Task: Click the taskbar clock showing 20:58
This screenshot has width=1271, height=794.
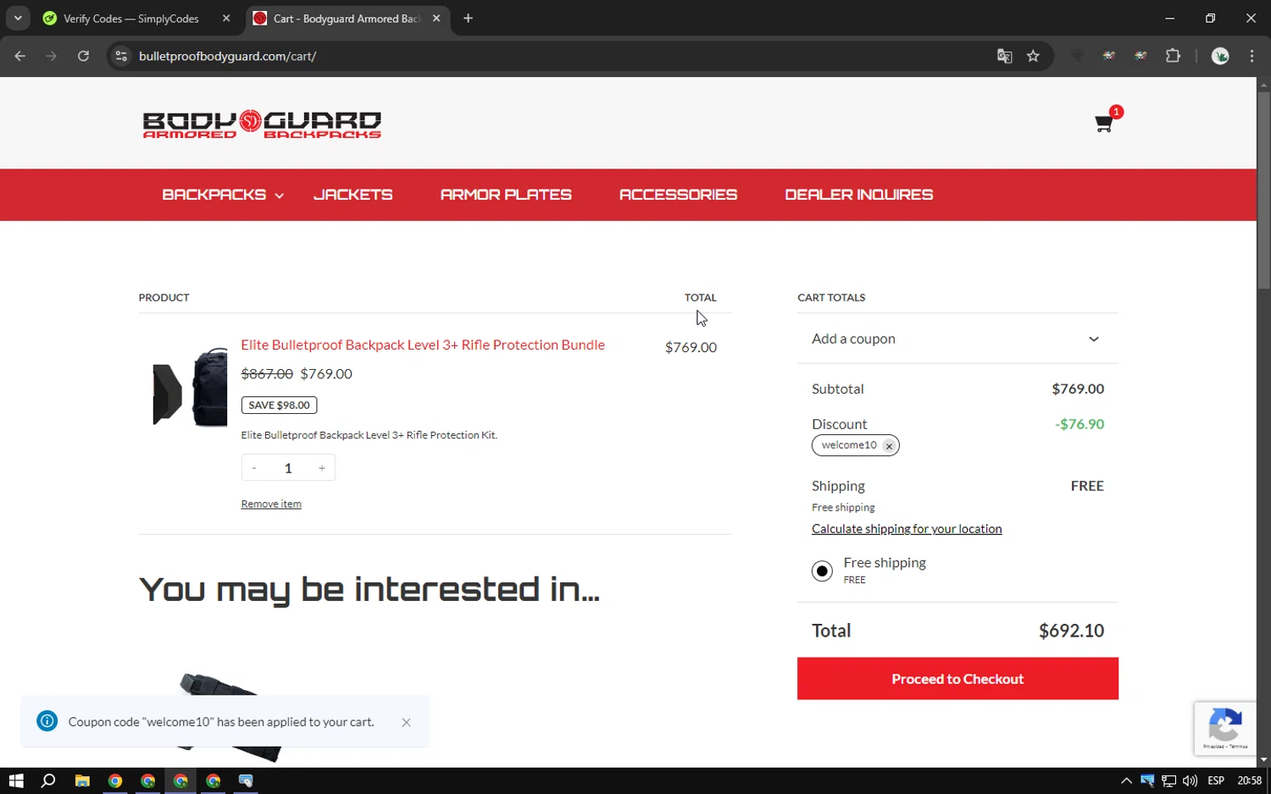Action: click(x=1249, y=780)
